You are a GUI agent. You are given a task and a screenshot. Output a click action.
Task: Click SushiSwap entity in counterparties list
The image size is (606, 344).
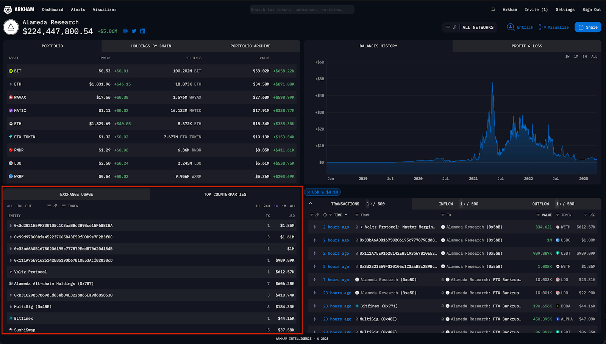pos(25,330)
